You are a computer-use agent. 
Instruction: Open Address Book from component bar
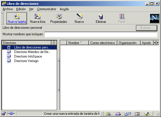coord(137,114)
